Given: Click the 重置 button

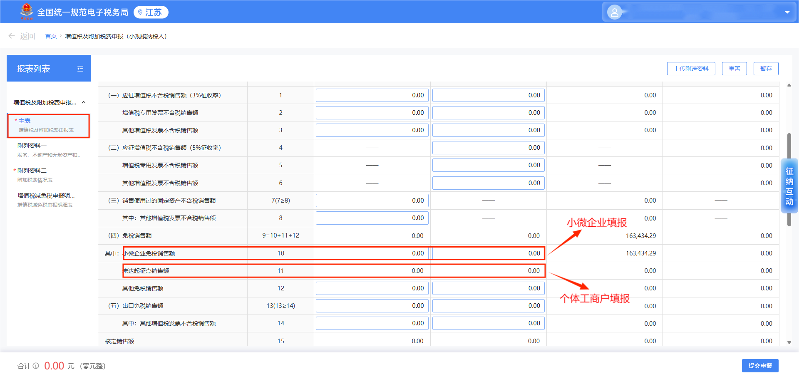Looking at the screenshot, I should coord(734,69).
